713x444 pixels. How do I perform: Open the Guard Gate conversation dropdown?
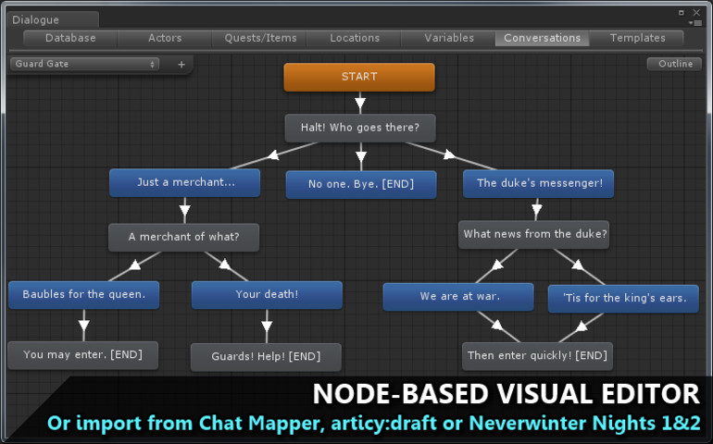pos(84,64)
